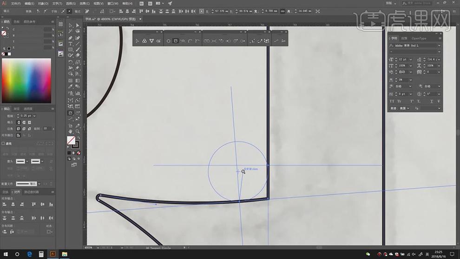Select the Pen tool in the Tools panel
Viewport: 460px width, 259px height.
click(71, 38)
